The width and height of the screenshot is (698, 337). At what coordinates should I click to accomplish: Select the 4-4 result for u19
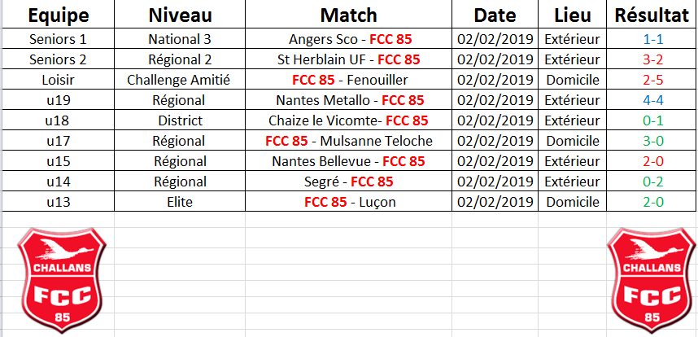point(652,100)
